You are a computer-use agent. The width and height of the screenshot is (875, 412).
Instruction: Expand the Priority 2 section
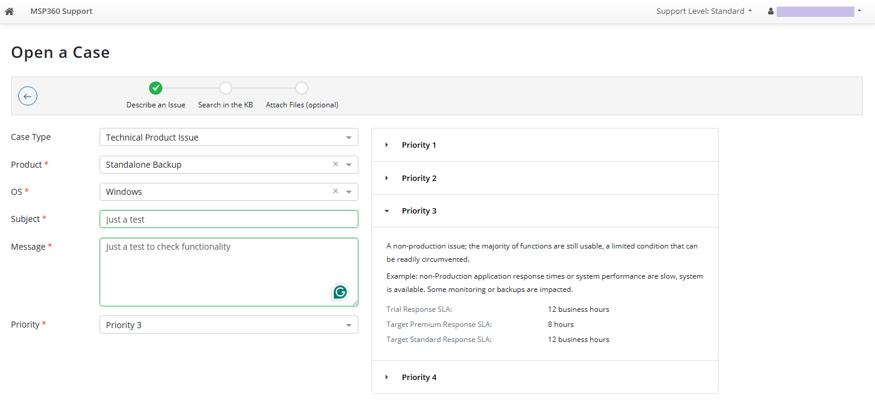click(x=545, y=178)
